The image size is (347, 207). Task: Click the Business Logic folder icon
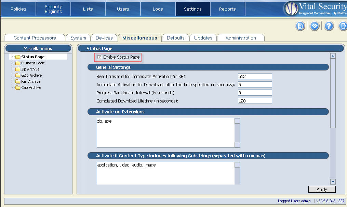point(18,63)
